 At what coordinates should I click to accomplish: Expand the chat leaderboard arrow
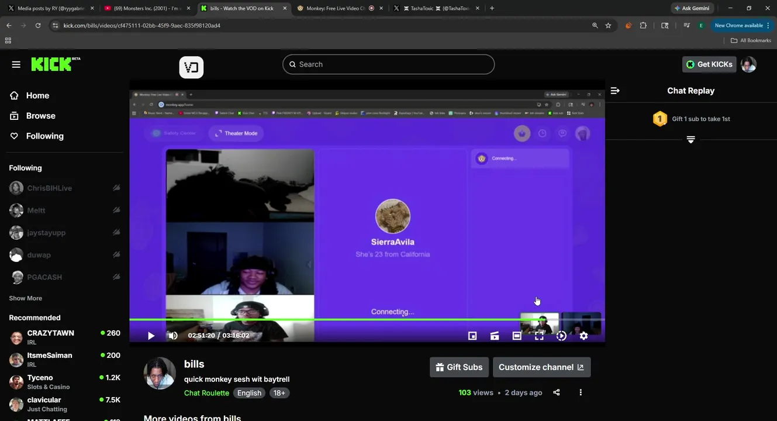pyautogui.click(x=690, y=140)
